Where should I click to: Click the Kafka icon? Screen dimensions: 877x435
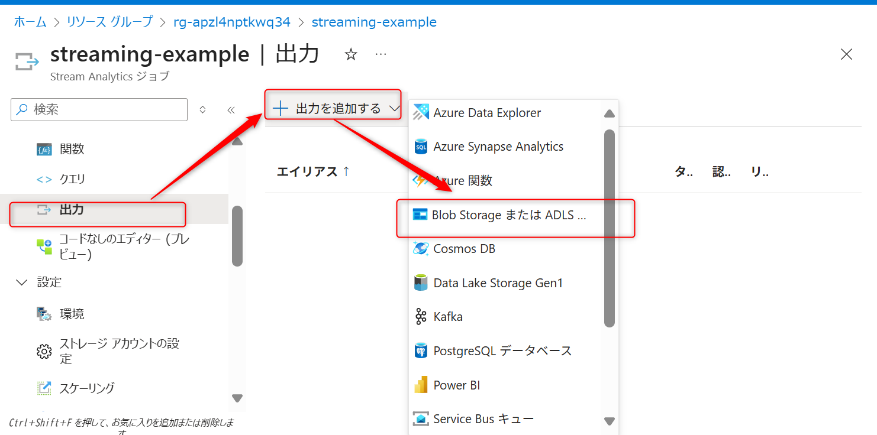[421, 317]
